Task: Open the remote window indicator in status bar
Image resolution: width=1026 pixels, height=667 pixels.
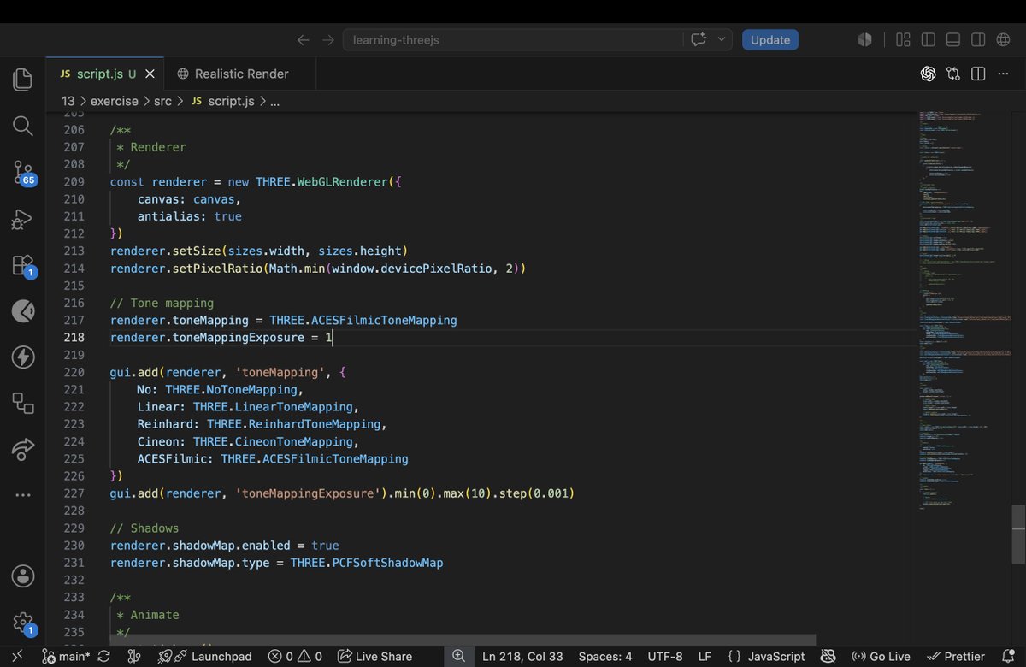Action: (17, 657)
